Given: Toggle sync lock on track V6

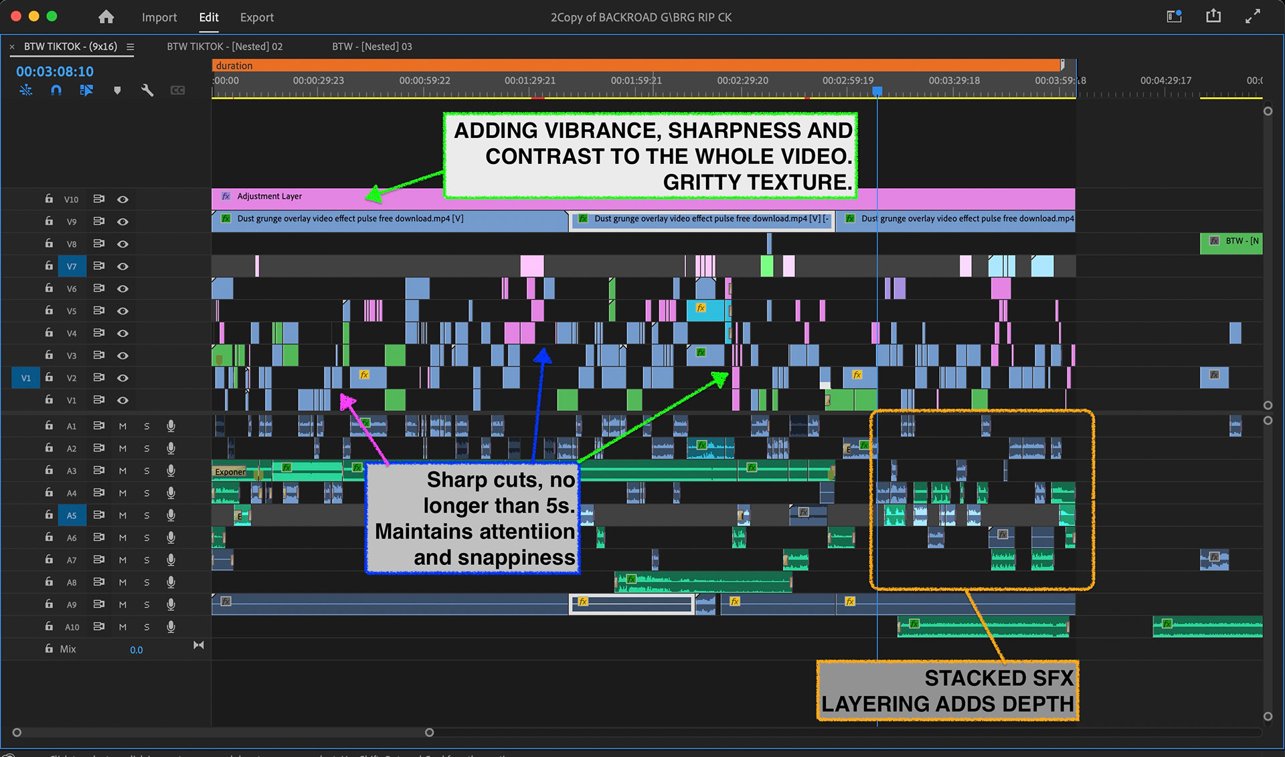Looking at the screenshot, I should point(98,288).
